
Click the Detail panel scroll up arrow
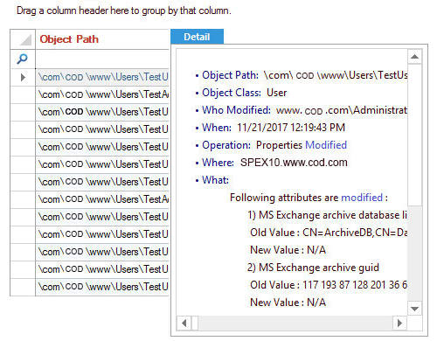414,57
